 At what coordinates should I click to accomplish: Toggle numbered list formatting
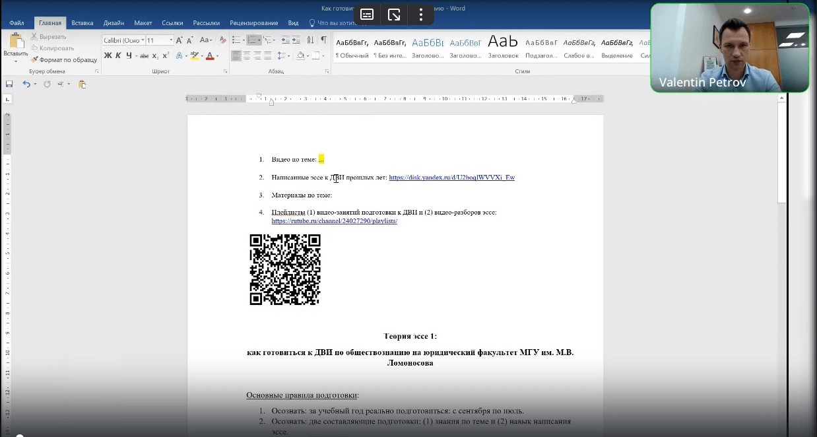[251, 40]
